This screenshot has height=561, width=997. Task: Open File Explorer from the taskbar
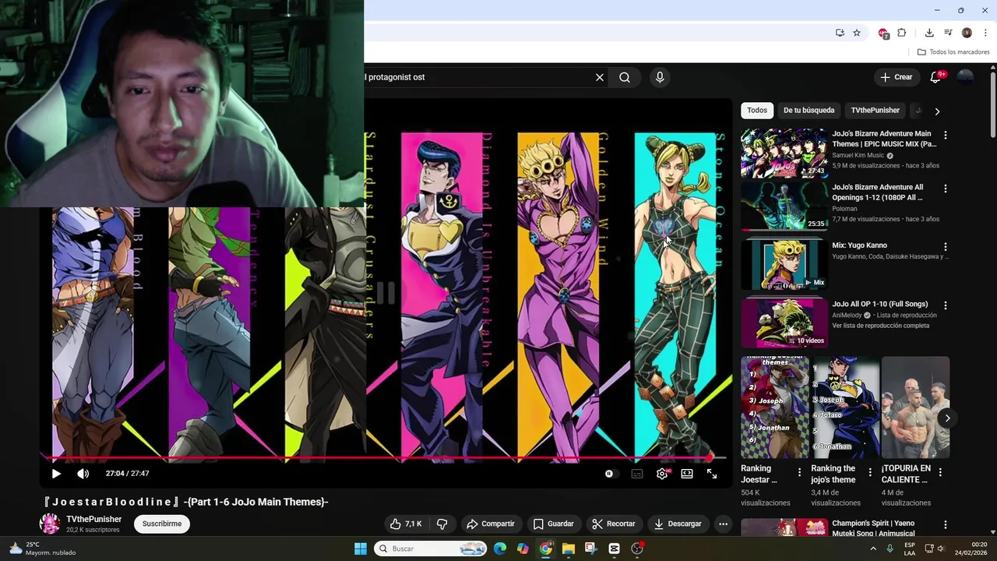tap(569, 549)
